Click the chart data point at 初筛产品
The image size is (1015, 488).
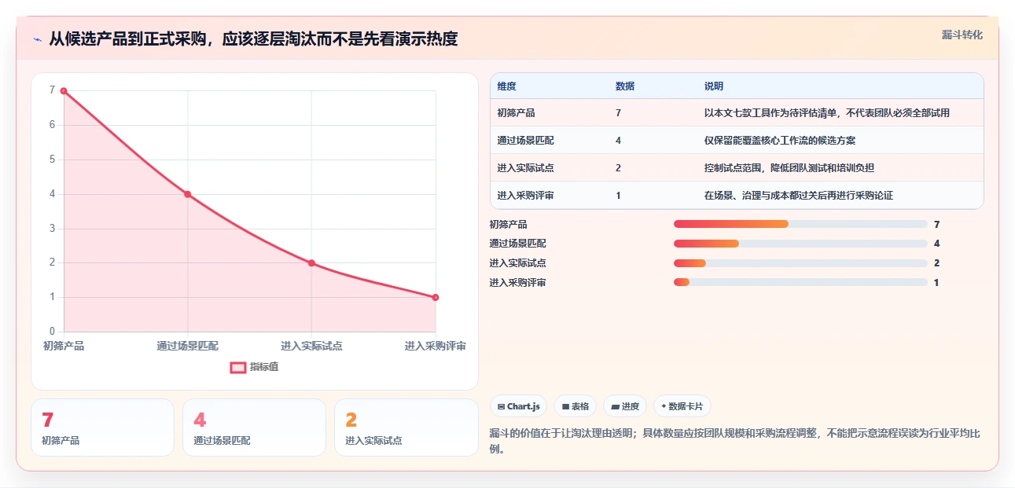[64, 91]
